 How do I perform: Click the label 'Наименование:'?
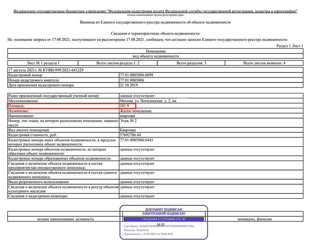(21, 116)
